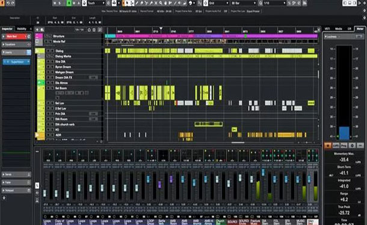Select the Zoom magnifier tool
This screenshot has width=367, height=225.
tap(161, 3)
